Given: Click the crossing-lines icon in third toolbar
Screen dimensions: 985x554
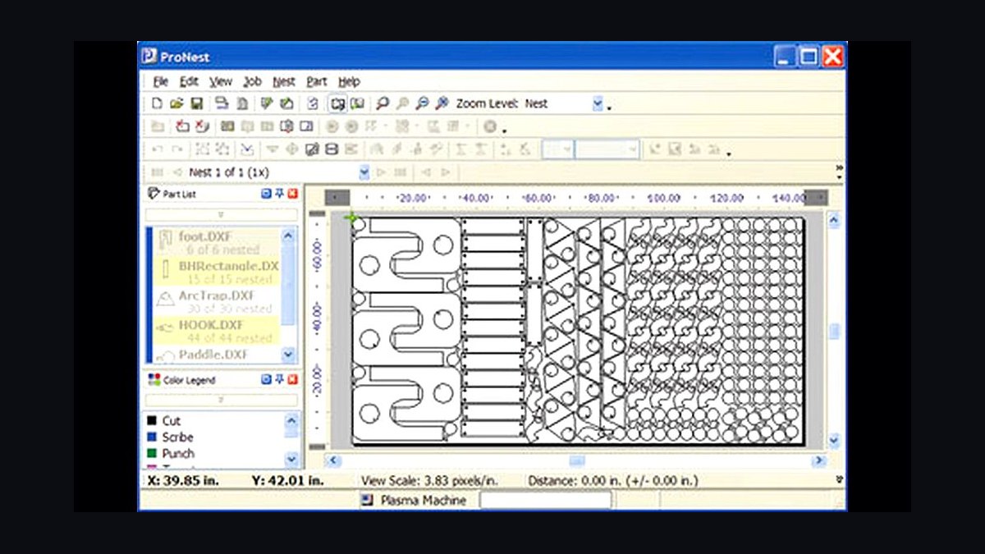Looking at the screenshot, I should click(x=247, y=149).
